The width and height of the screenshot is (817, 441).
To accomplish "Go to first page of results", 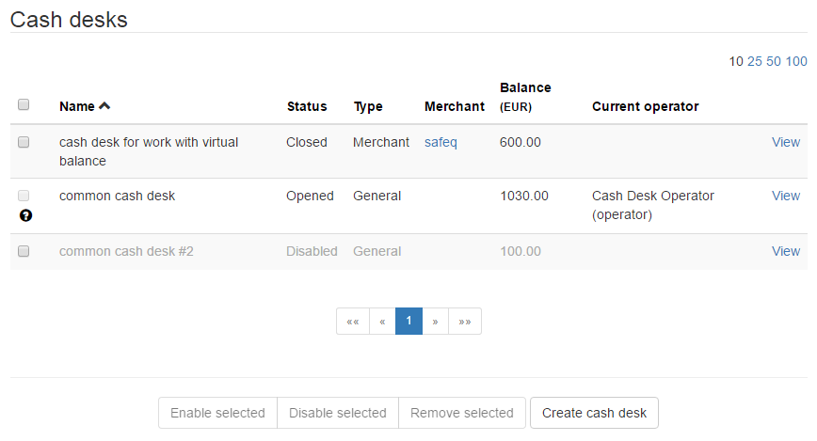I will click(x=352, y=322).
